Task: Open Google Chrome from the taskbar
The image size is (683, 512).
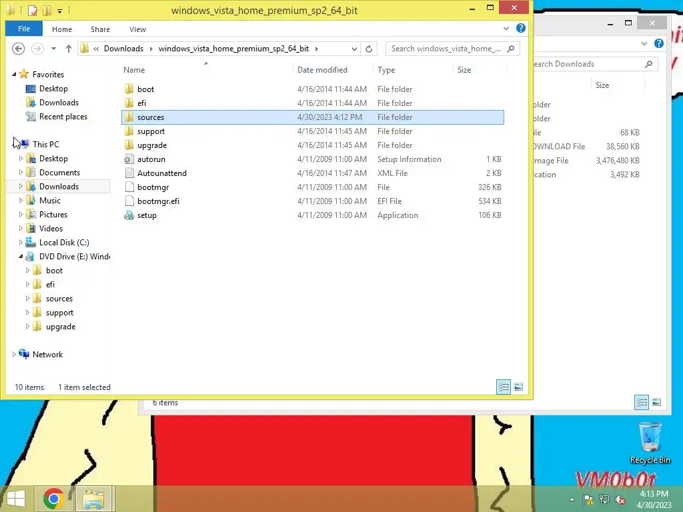Action: (54, 499)
